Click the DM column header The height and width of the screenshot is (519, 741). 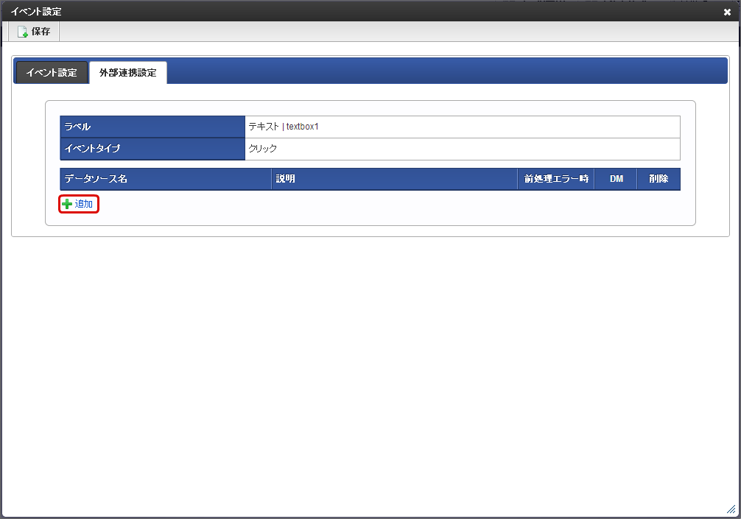(x=617, y=179)
